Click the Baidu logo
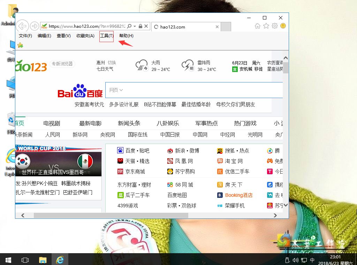 80,91
